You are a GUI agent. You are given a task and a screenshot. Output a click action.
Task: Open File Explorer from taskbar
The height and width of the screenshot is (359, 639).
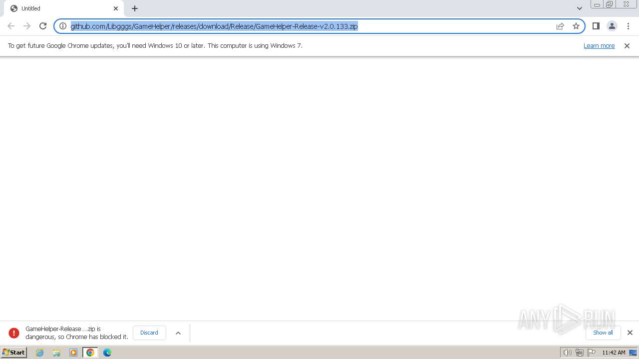(56, 353)
